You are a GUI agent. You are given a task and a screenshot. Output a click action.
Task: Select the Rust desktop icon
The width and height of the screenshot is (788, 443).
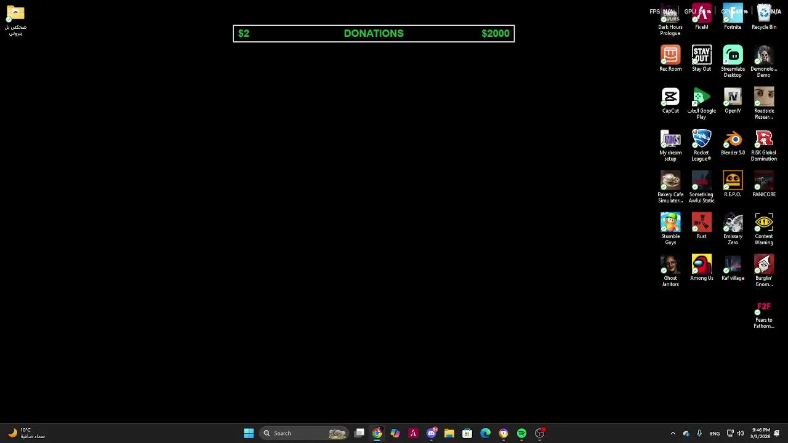(x=701, y=226)
